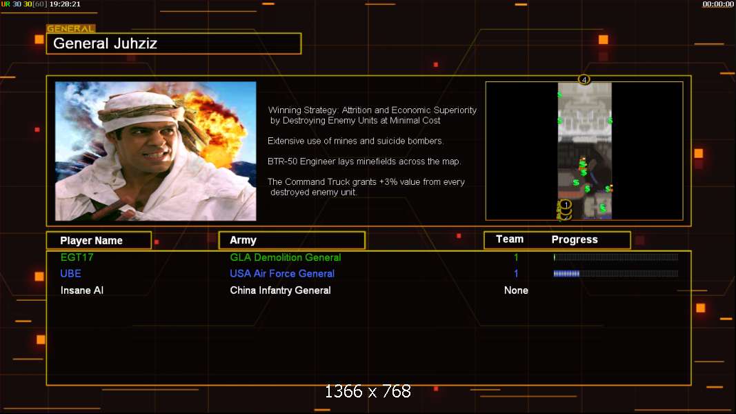Click start position marker 1 on minimap
The width and height of the screenshot is (736, 414).
(566, 205)
